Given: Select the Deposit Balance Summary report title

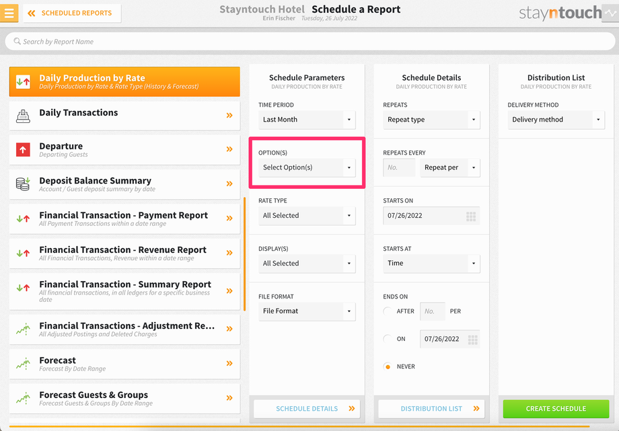Looking at the screenshot, I should (x=95, y=180).
